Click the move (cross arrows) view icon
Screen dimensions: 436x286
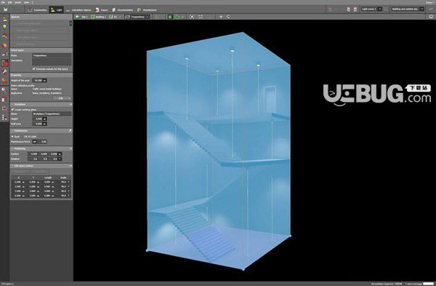click(x=221, y=17)
